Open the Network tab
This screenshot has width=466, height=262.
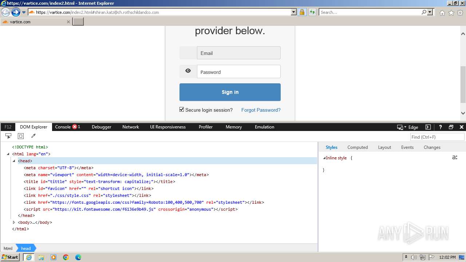(x=131, y=127)
